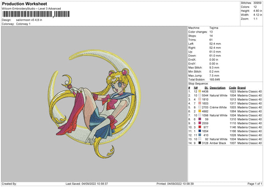Image resolution: width=264 pixels, height=187 pixels.
Task: Click the Stops value '14'
Action: [211, 36]
